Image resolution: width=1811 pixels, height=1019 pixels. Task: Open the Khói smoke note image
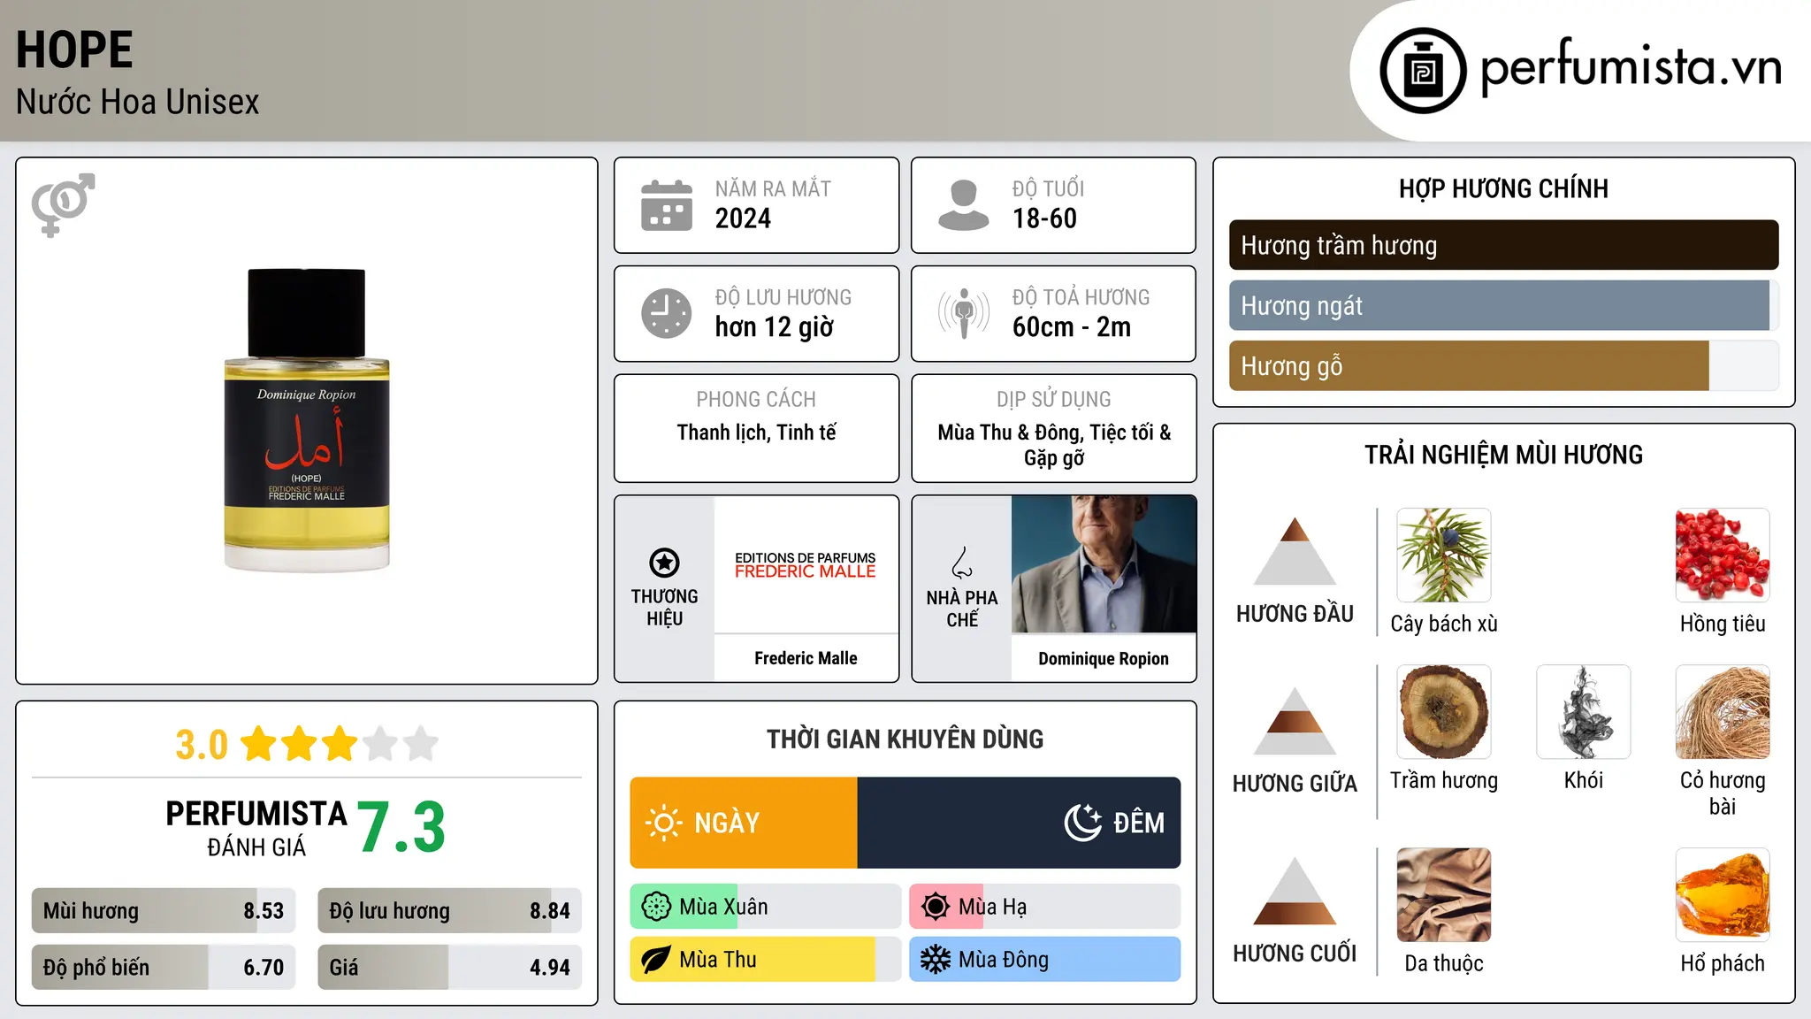tap(1584, 712)
